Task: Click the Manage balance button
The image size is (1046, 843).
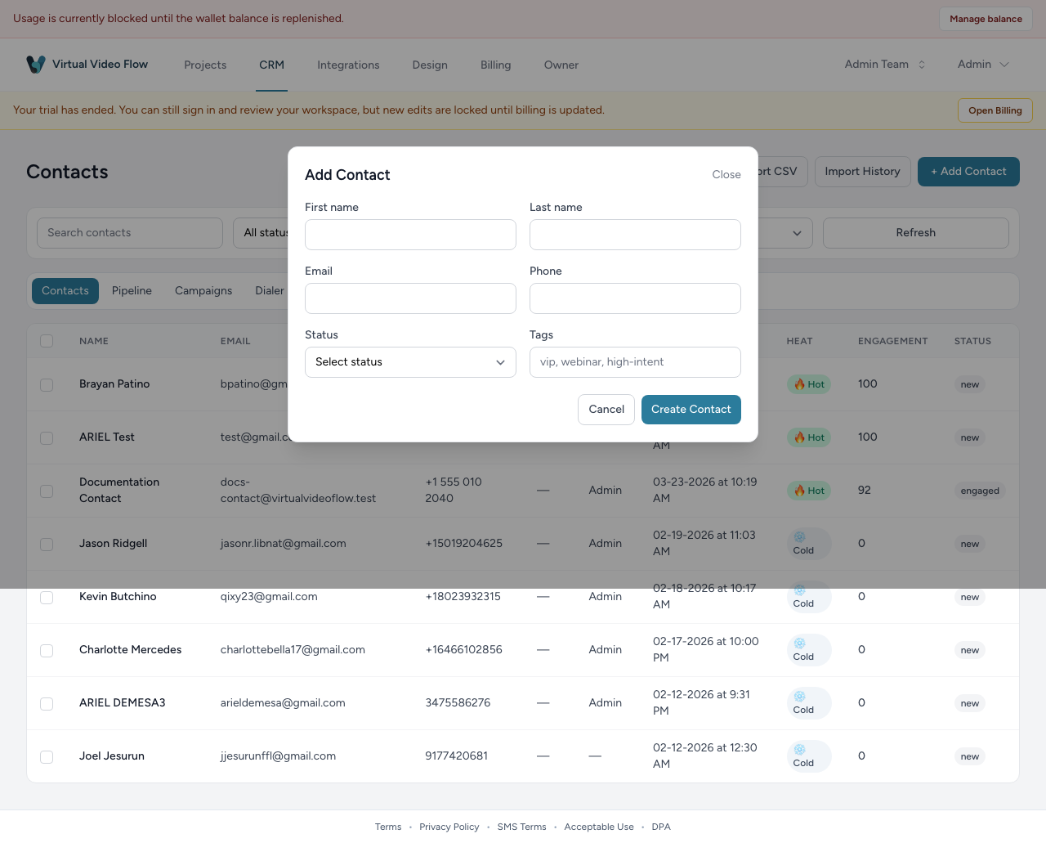Action: 986,19
